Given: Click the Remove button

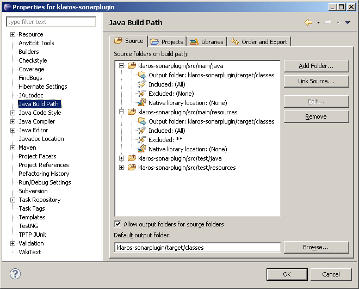Looking at the screenshot, I should (316, 116).
